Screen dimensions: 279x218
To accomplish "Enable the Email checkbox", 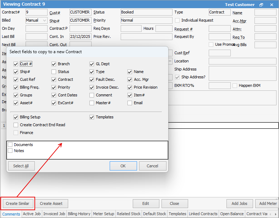I will [x=130, y=103].
